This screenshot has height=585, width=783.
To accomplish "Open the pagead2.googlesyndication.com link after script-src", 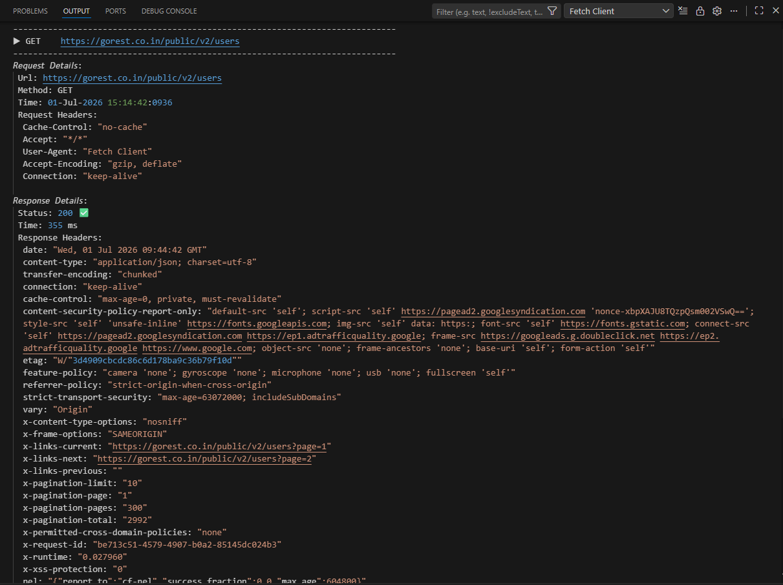I will pyautogui.click(x=493, y=312).
